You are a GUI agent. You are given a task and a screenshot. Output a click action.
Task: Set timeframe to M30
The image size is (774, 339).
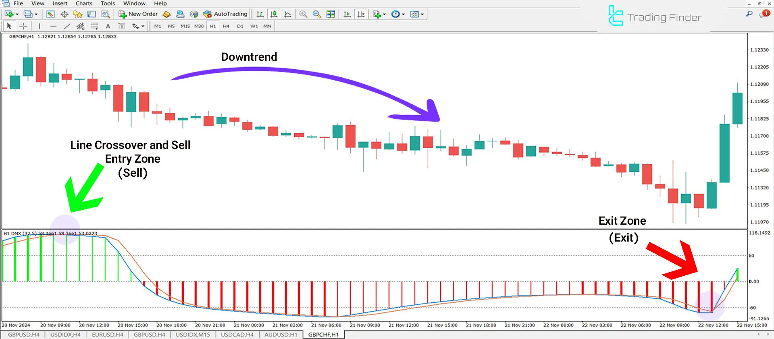[199, 26]
